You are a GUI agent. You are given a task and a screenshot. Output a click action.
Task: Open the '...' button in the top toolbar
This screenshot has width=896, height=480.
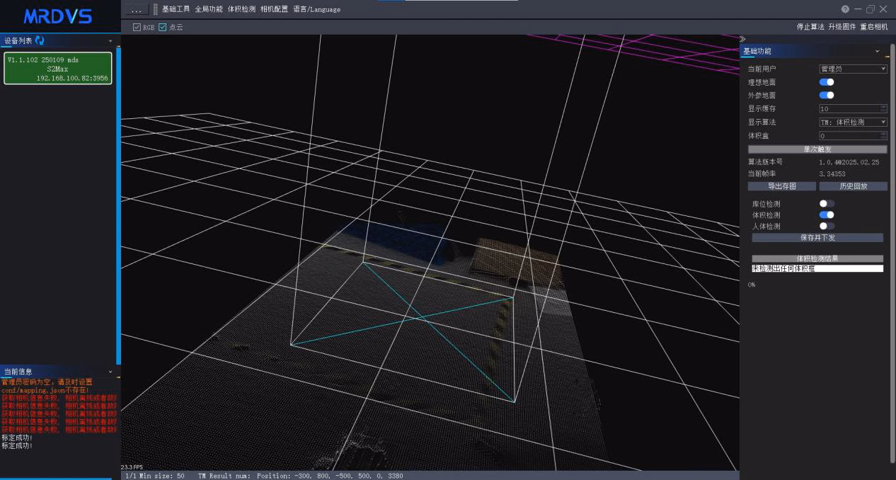[137, 9]
